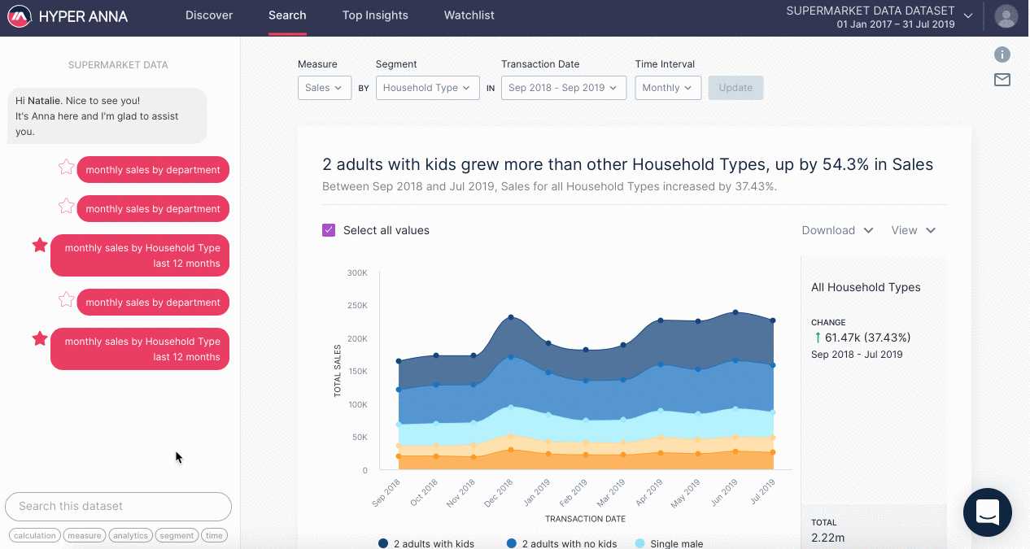The image size is (1030, 549).
Task: Star the first monthly sales by department query
Action: [x=66, y=168]
